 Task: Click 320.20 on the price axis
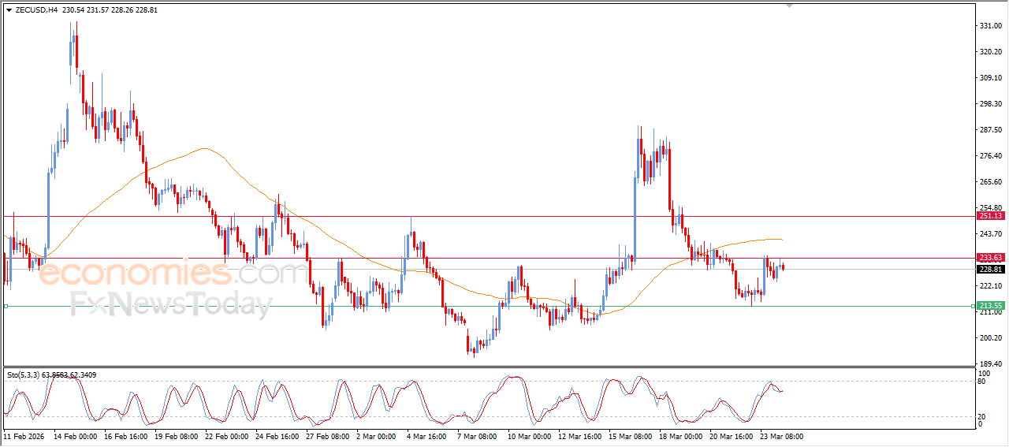coord(990,52)
